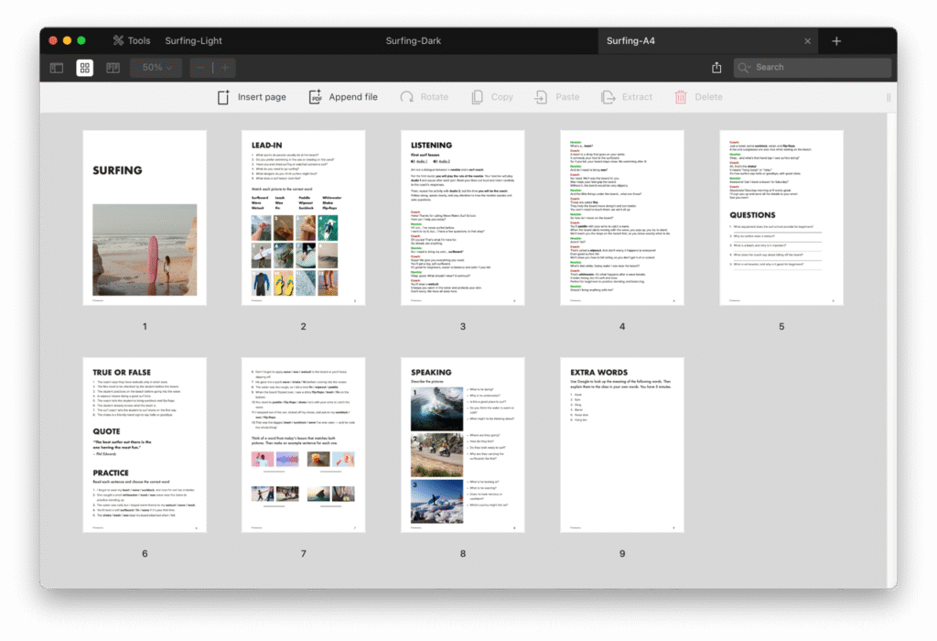Switch to the Surfing-Light tab
The height and width of the screenshot is (641, 937).
(193, 40)
